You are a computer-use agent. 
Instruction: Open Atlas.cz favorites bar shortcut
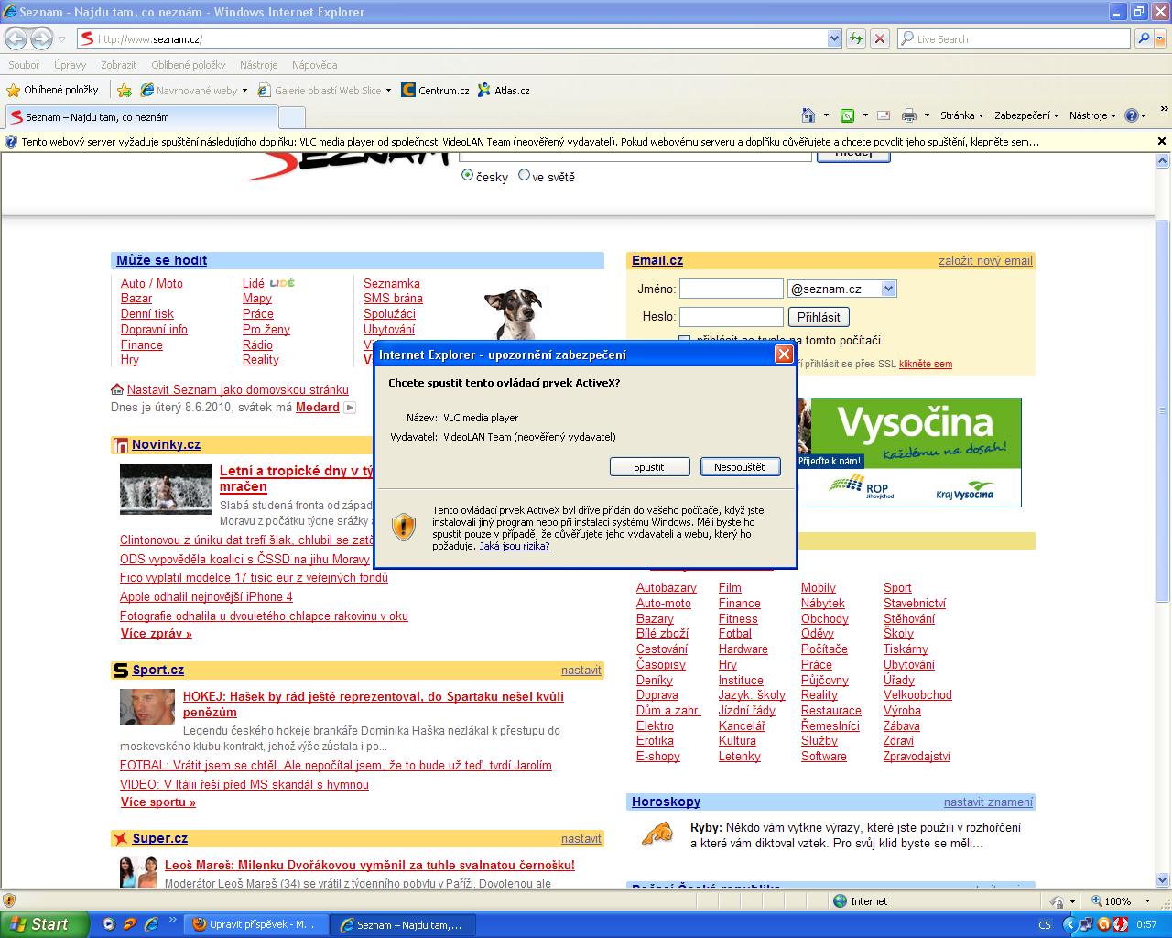pyautogui.click(x=503, y=90)
